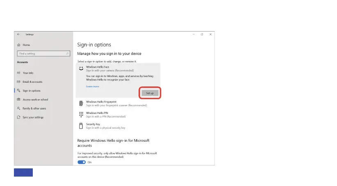Screen dimensions: 337x186
Task: Select Your info in Accounts menu
Action: [x=28, y=73]
